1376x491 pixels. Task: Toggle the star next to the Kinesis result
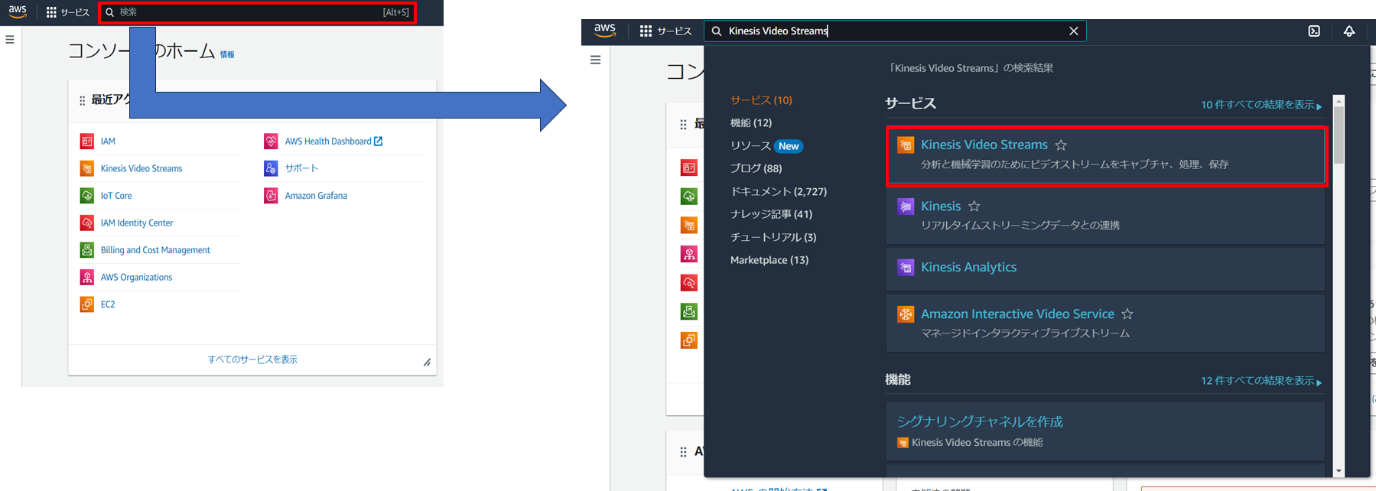974,206
